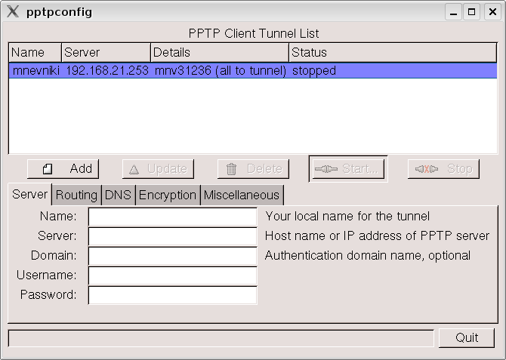Select the Encryption tab
506x360 pixels.
pyautogui.click(x=168, y=195)
